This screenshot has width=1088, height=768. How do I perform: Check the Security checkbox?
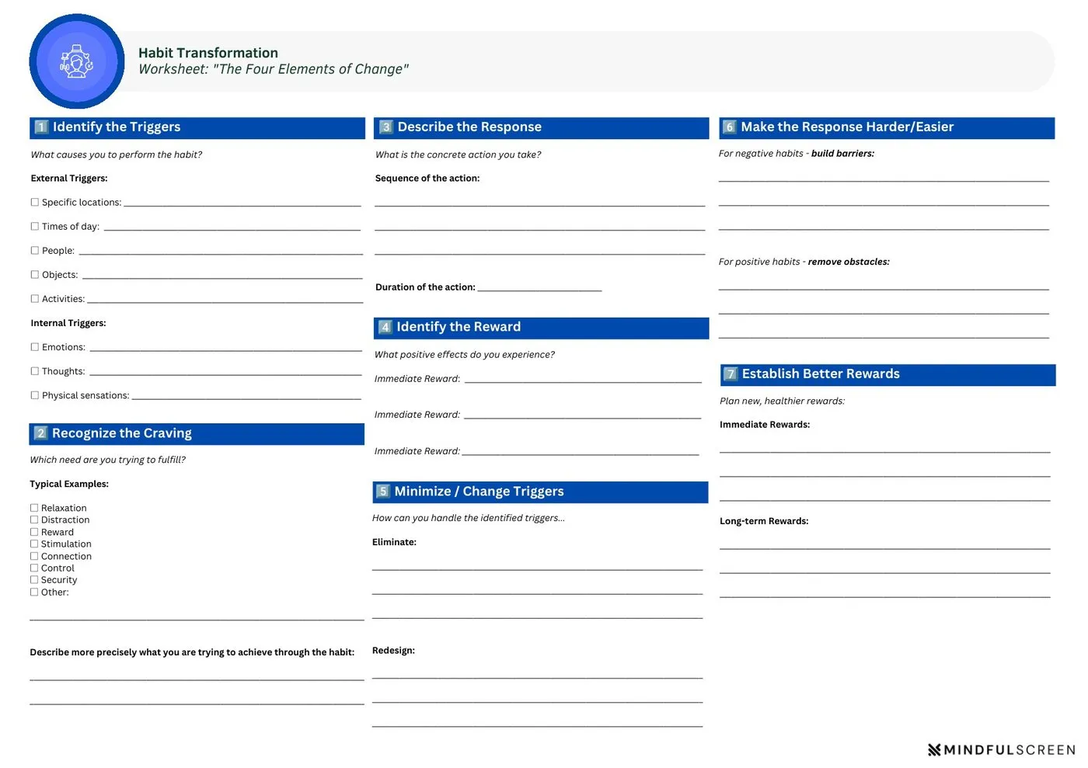pyautogui.click(x=34, y=579)
